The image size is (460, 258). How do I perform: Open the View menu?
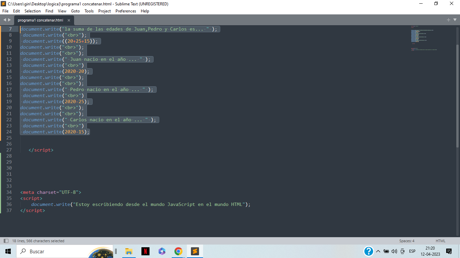tap(62, 11)
